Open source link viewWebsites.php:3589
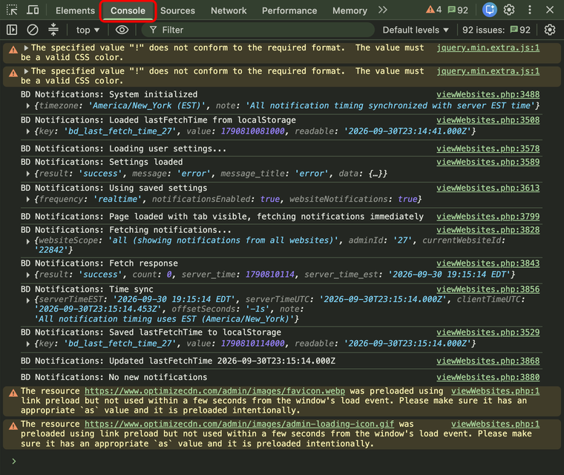This screenshot has width=564, height=475. click(488, 162)
